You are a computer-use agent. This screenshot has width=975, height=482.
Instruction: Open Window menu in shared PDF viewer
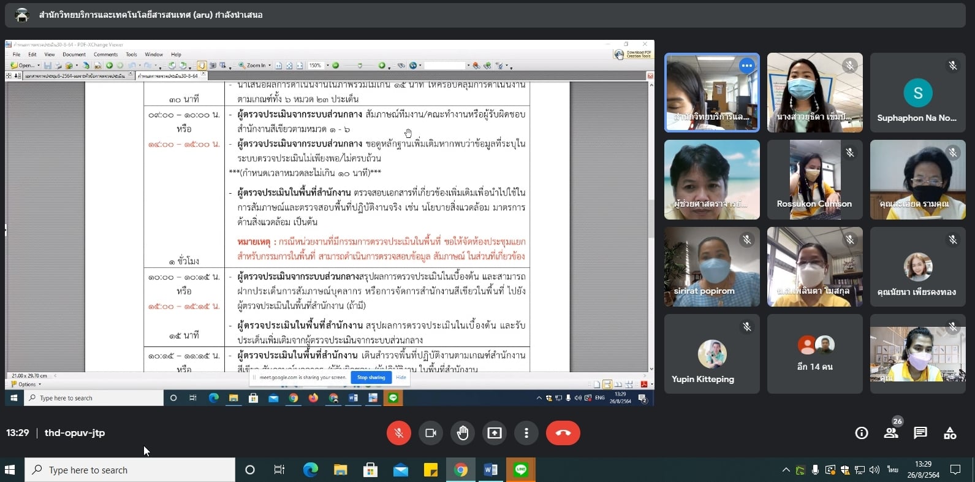pos(154,55)
